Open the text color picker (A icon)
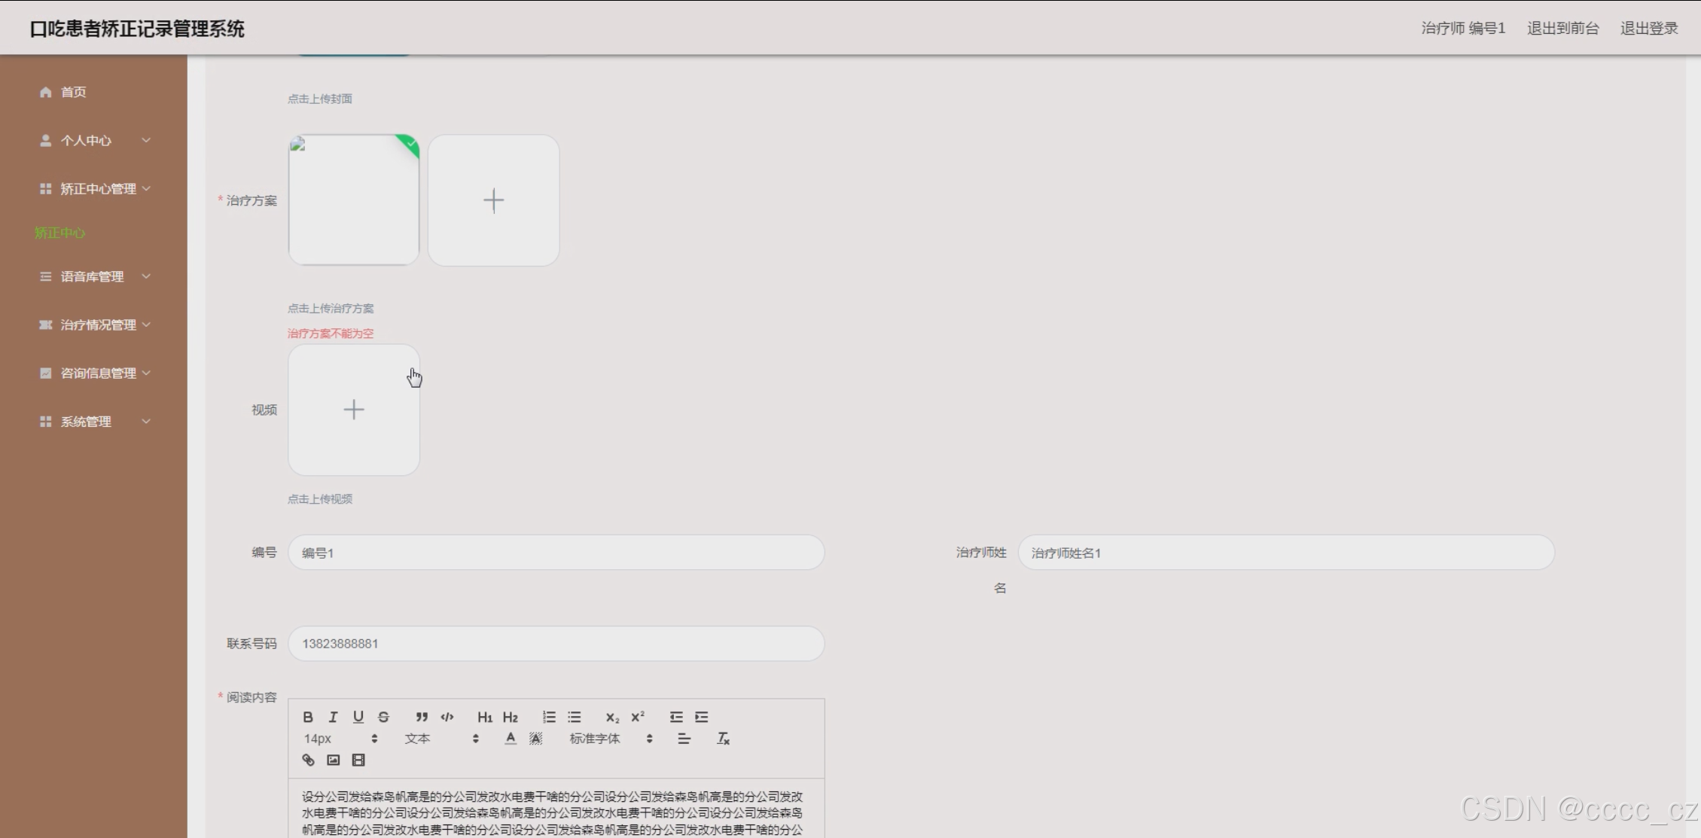Image resolution: width=1701 pixels, height=838 pixels. pyautogui.click(x=511, y=739)
